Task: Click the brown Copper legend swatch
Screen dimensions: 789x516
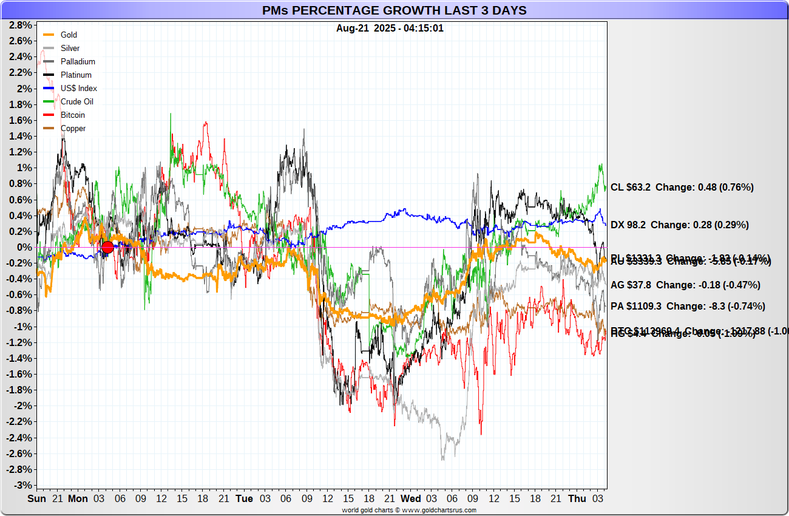Action: click(x=50, y=129)
